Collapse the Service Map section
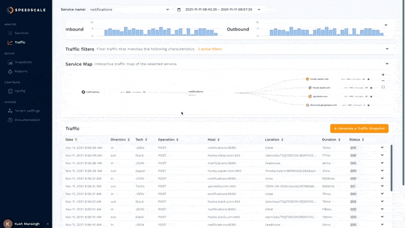The image size is (405, 228). pyautogui.click(x=387, y=64)
